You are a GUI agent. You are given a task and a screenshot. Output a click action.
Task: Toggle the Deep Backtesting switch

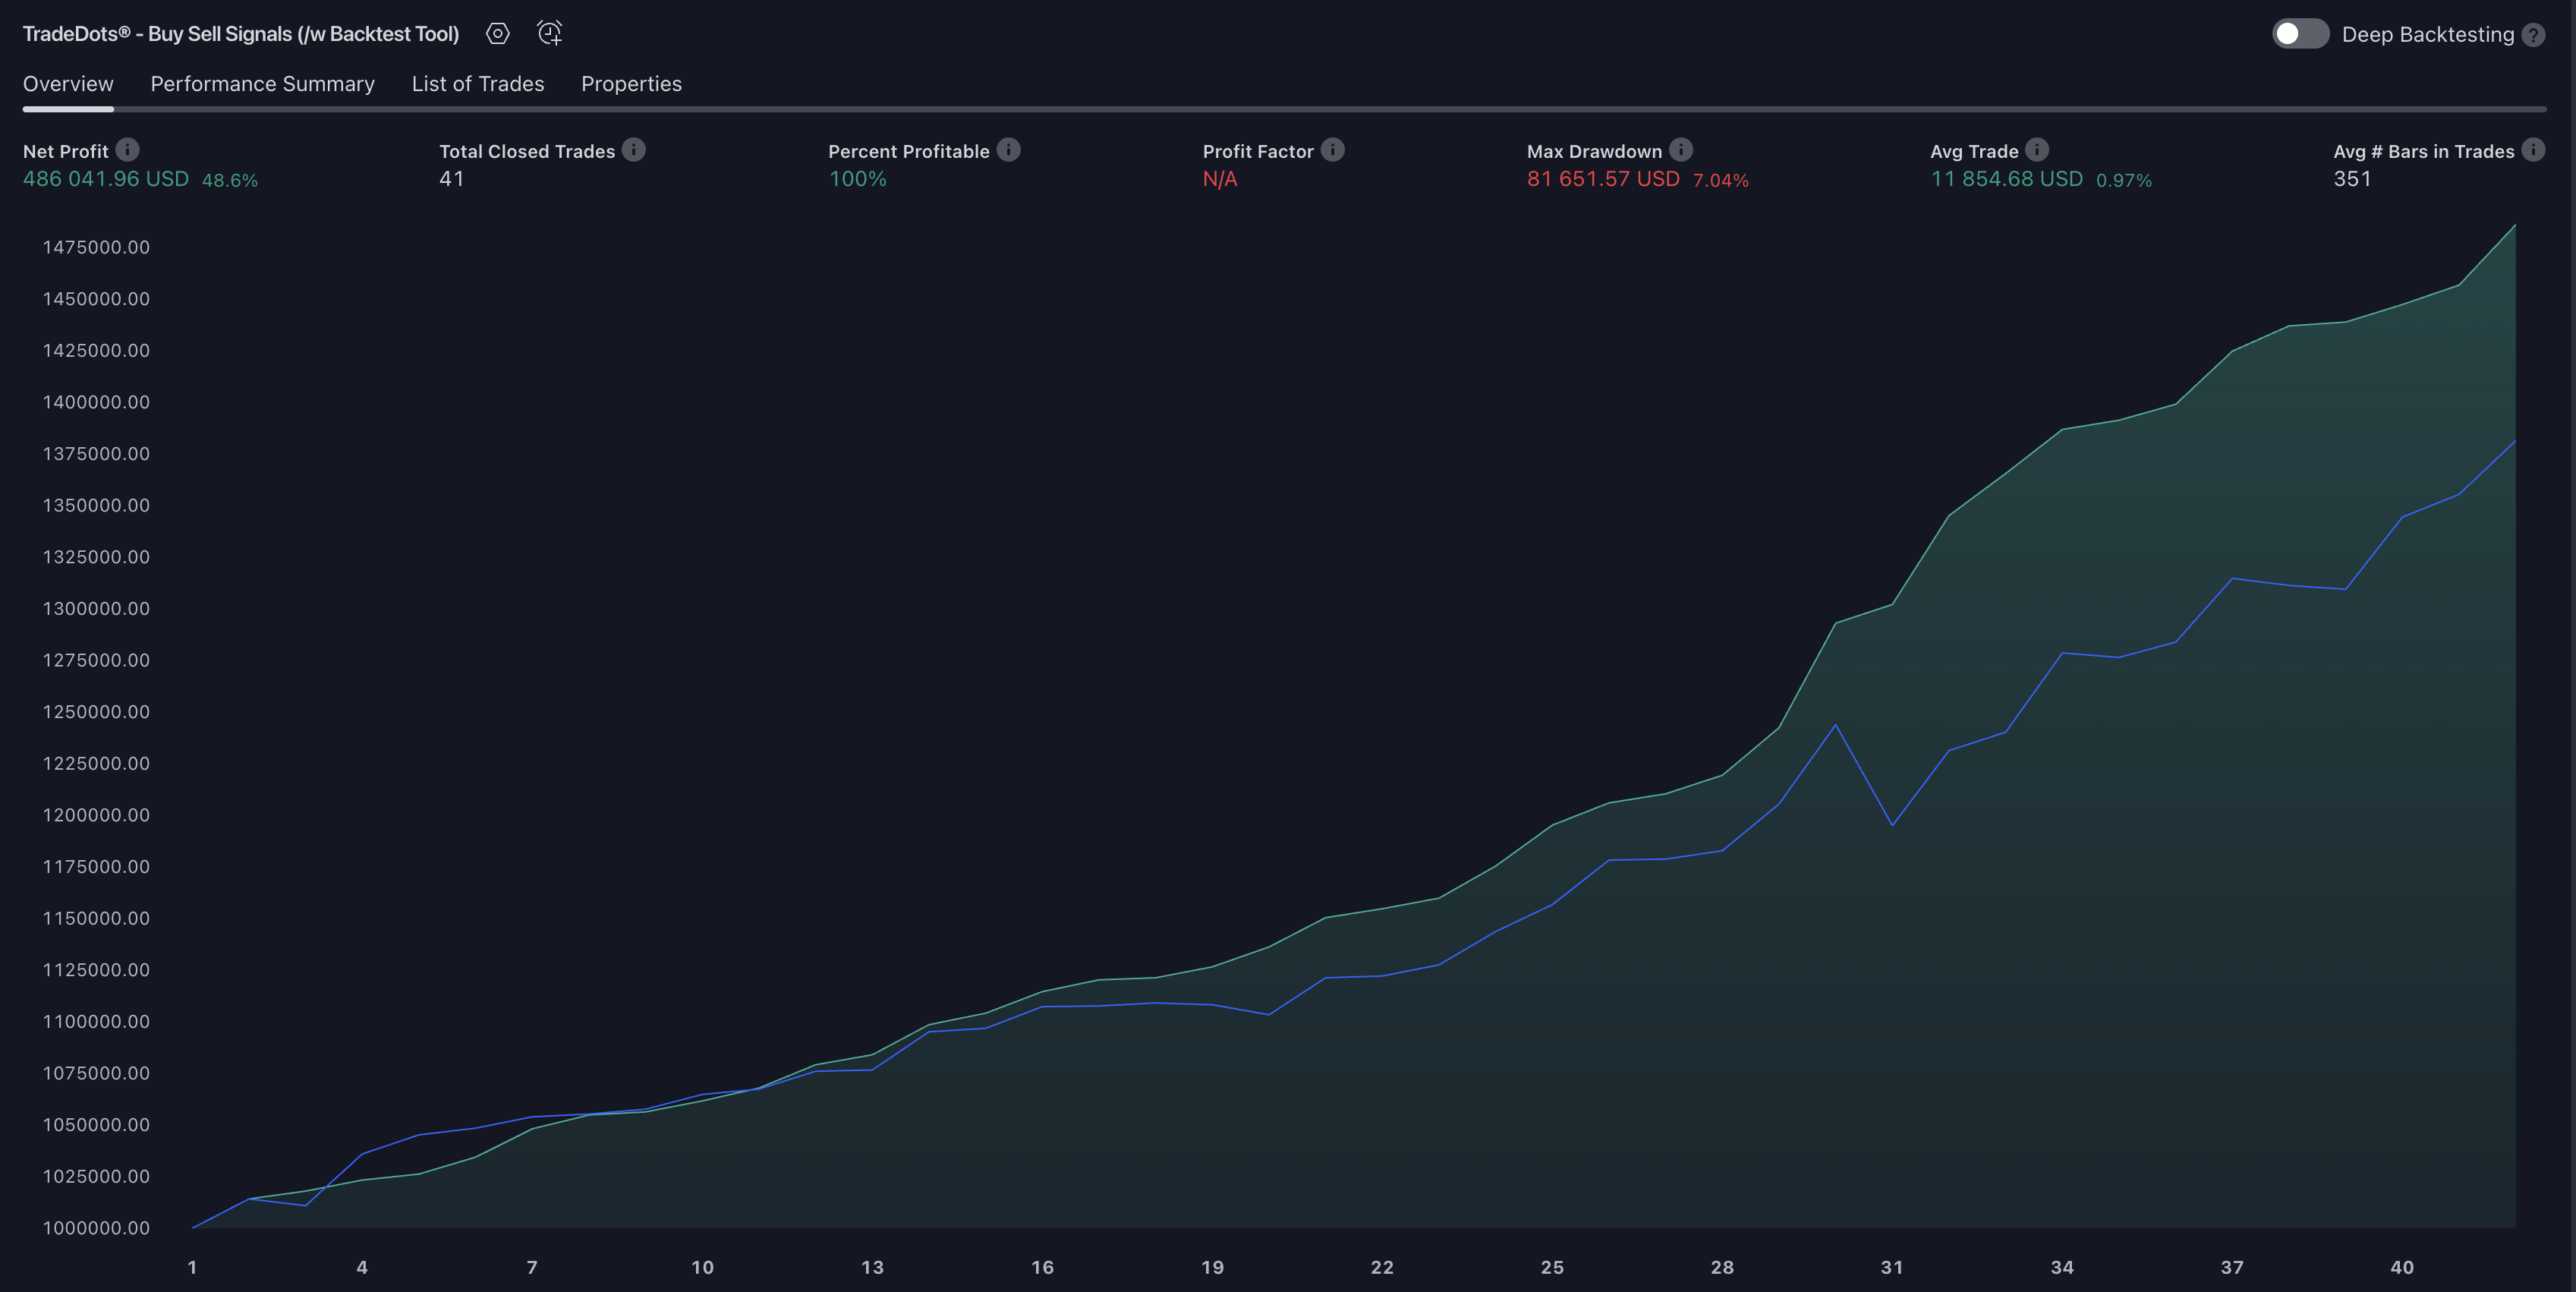click(x=2300, y=34)
